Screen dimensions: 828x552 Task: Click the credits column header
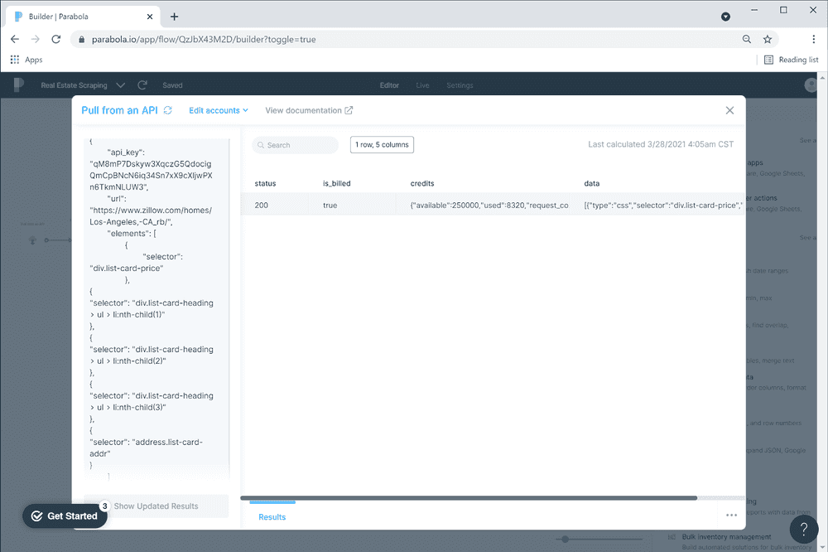[x=422, y=183]
